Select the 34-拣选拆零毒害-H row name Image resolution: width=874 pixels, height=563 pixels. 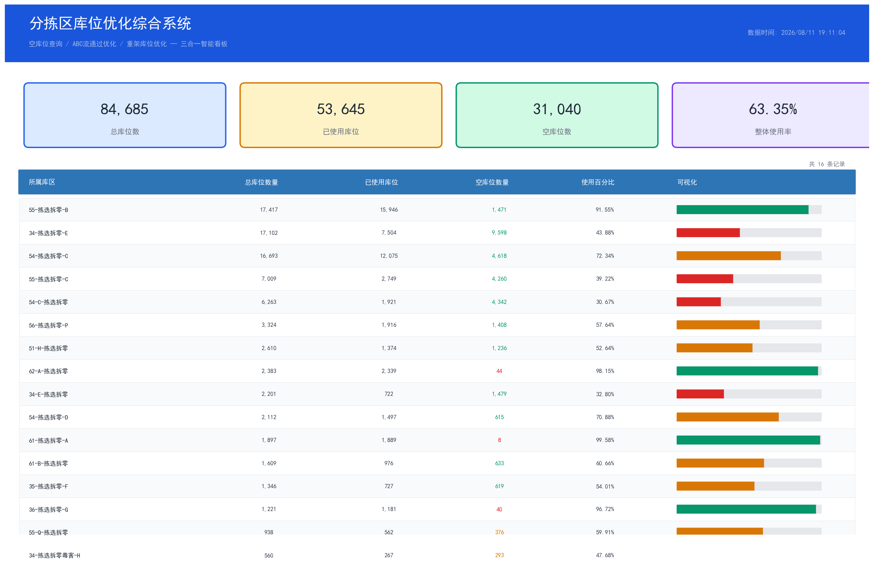coord(55,555)
